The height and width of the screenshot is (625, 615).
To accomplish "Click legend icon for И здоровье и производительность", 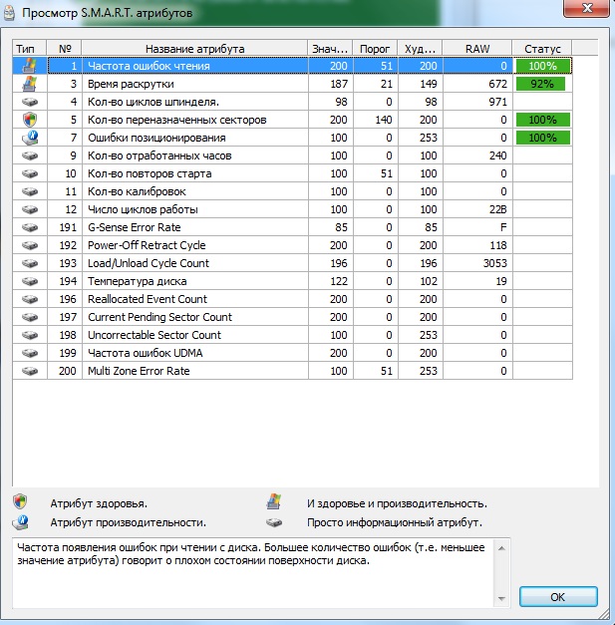I will tap(274, 501).
